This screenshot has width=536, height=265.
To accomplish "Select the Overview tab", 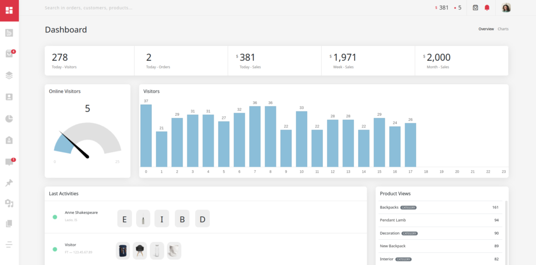I will click(x=486, y=29).
